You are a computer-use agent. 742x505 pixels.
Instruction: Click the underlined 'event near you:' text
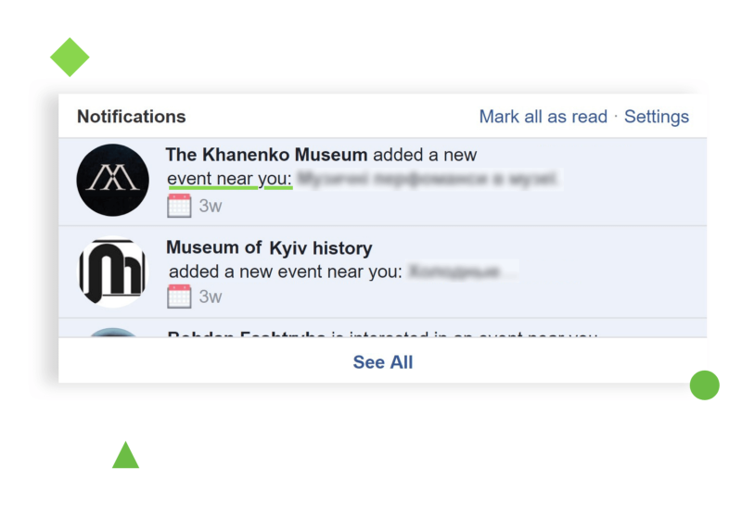[x=229, y=178]
